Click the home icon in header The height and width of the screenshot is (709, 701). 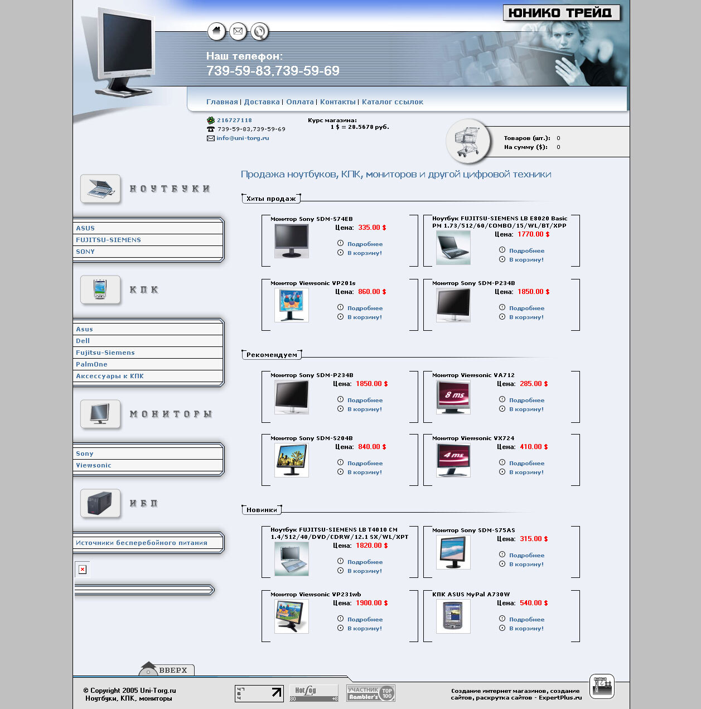pos(216,31)
